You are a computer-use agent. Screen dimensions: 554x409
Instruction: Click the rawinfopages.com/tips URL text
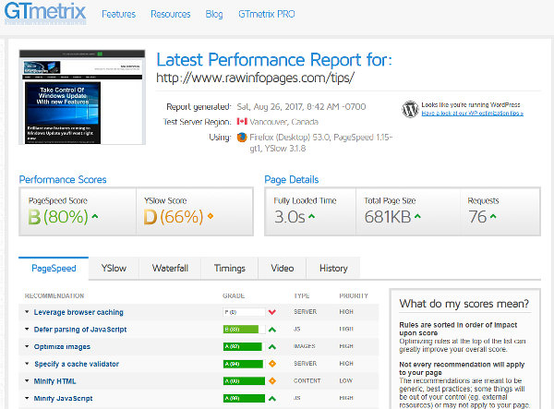tap(255, 78)
